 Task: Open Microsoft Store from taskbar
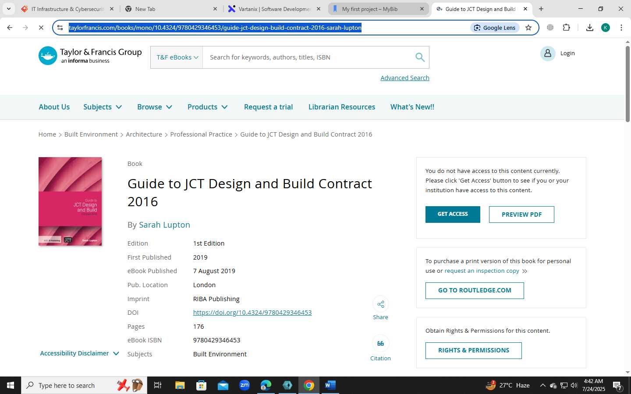click(201, 385)
